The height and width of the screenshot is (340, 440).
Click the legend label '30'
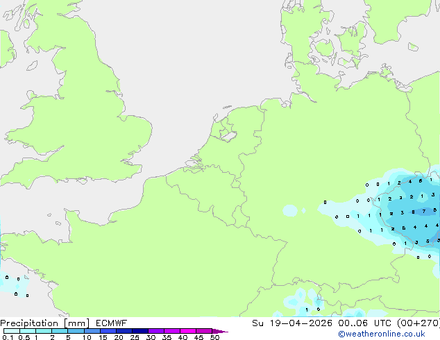151,337
